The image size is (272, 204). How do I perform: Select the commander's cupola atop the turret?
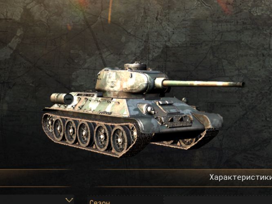pos(135,66)
